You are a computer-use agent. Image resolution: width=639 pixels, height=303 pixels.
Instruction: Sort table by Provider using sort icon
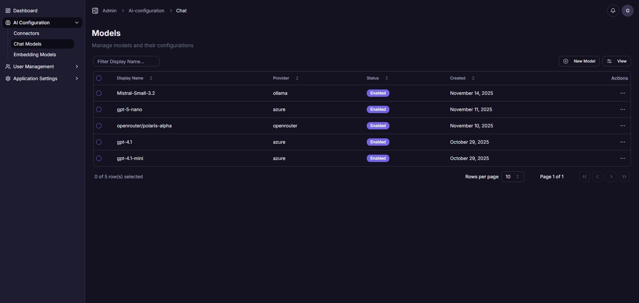tap(297, 78)
